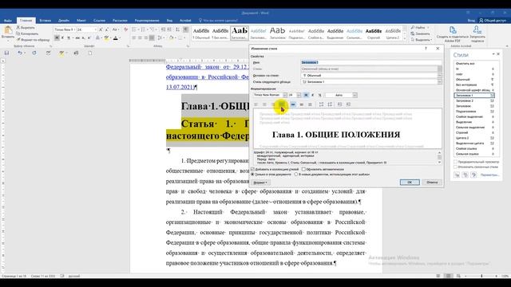Click Cancel (Отмена) in the dialog
Image resolution: width=511 pixels, height=287 pixels.
pos(432,183)
